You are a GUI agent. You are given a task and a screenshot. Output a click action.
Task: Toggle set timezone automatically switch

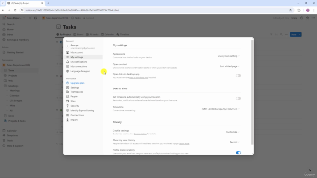click(x=238, y=98)
